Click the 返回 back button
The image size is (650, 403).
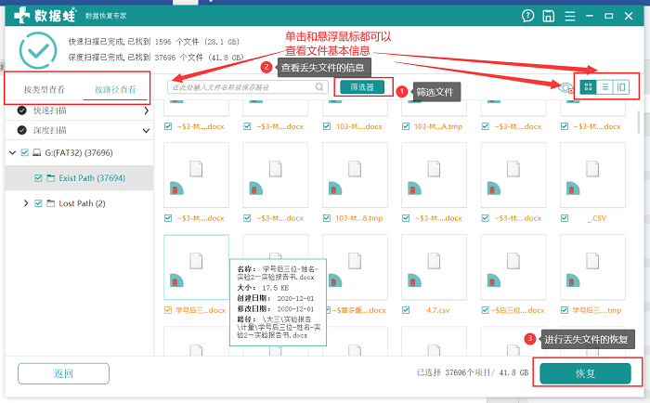point(63,373)
